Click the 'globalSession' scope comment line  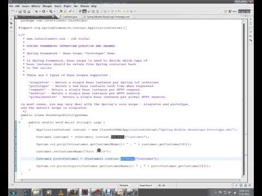[97, 97]
